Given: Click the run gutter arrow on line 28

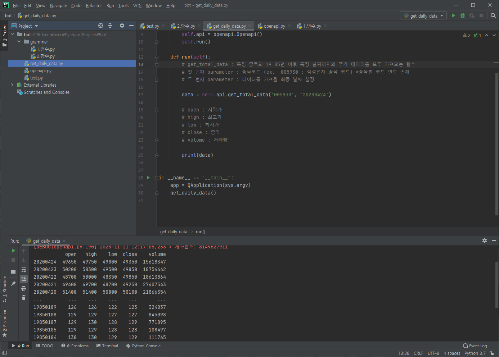Looking at the screenshot, I should 148,178.
